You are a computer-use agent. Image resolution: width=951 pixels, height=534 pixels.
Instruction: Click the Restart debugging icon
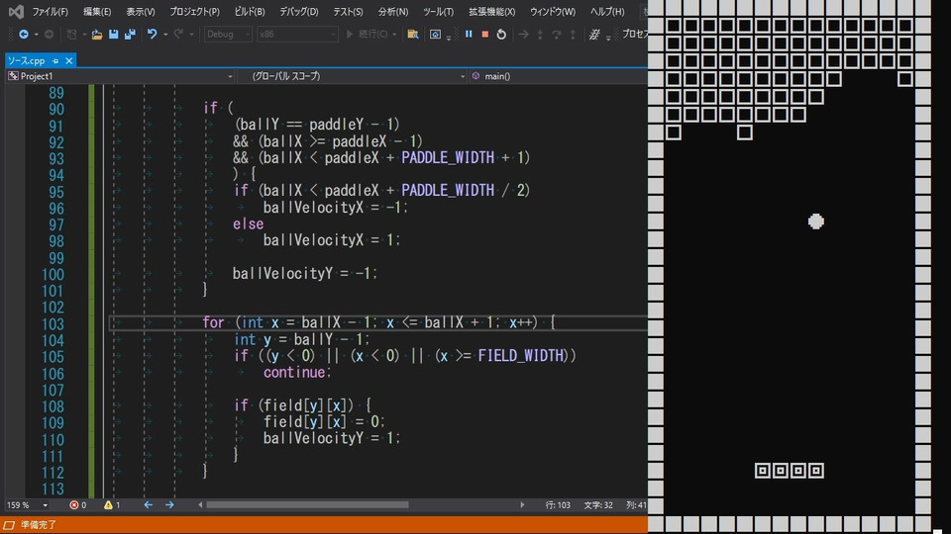(x=501, y=34)
